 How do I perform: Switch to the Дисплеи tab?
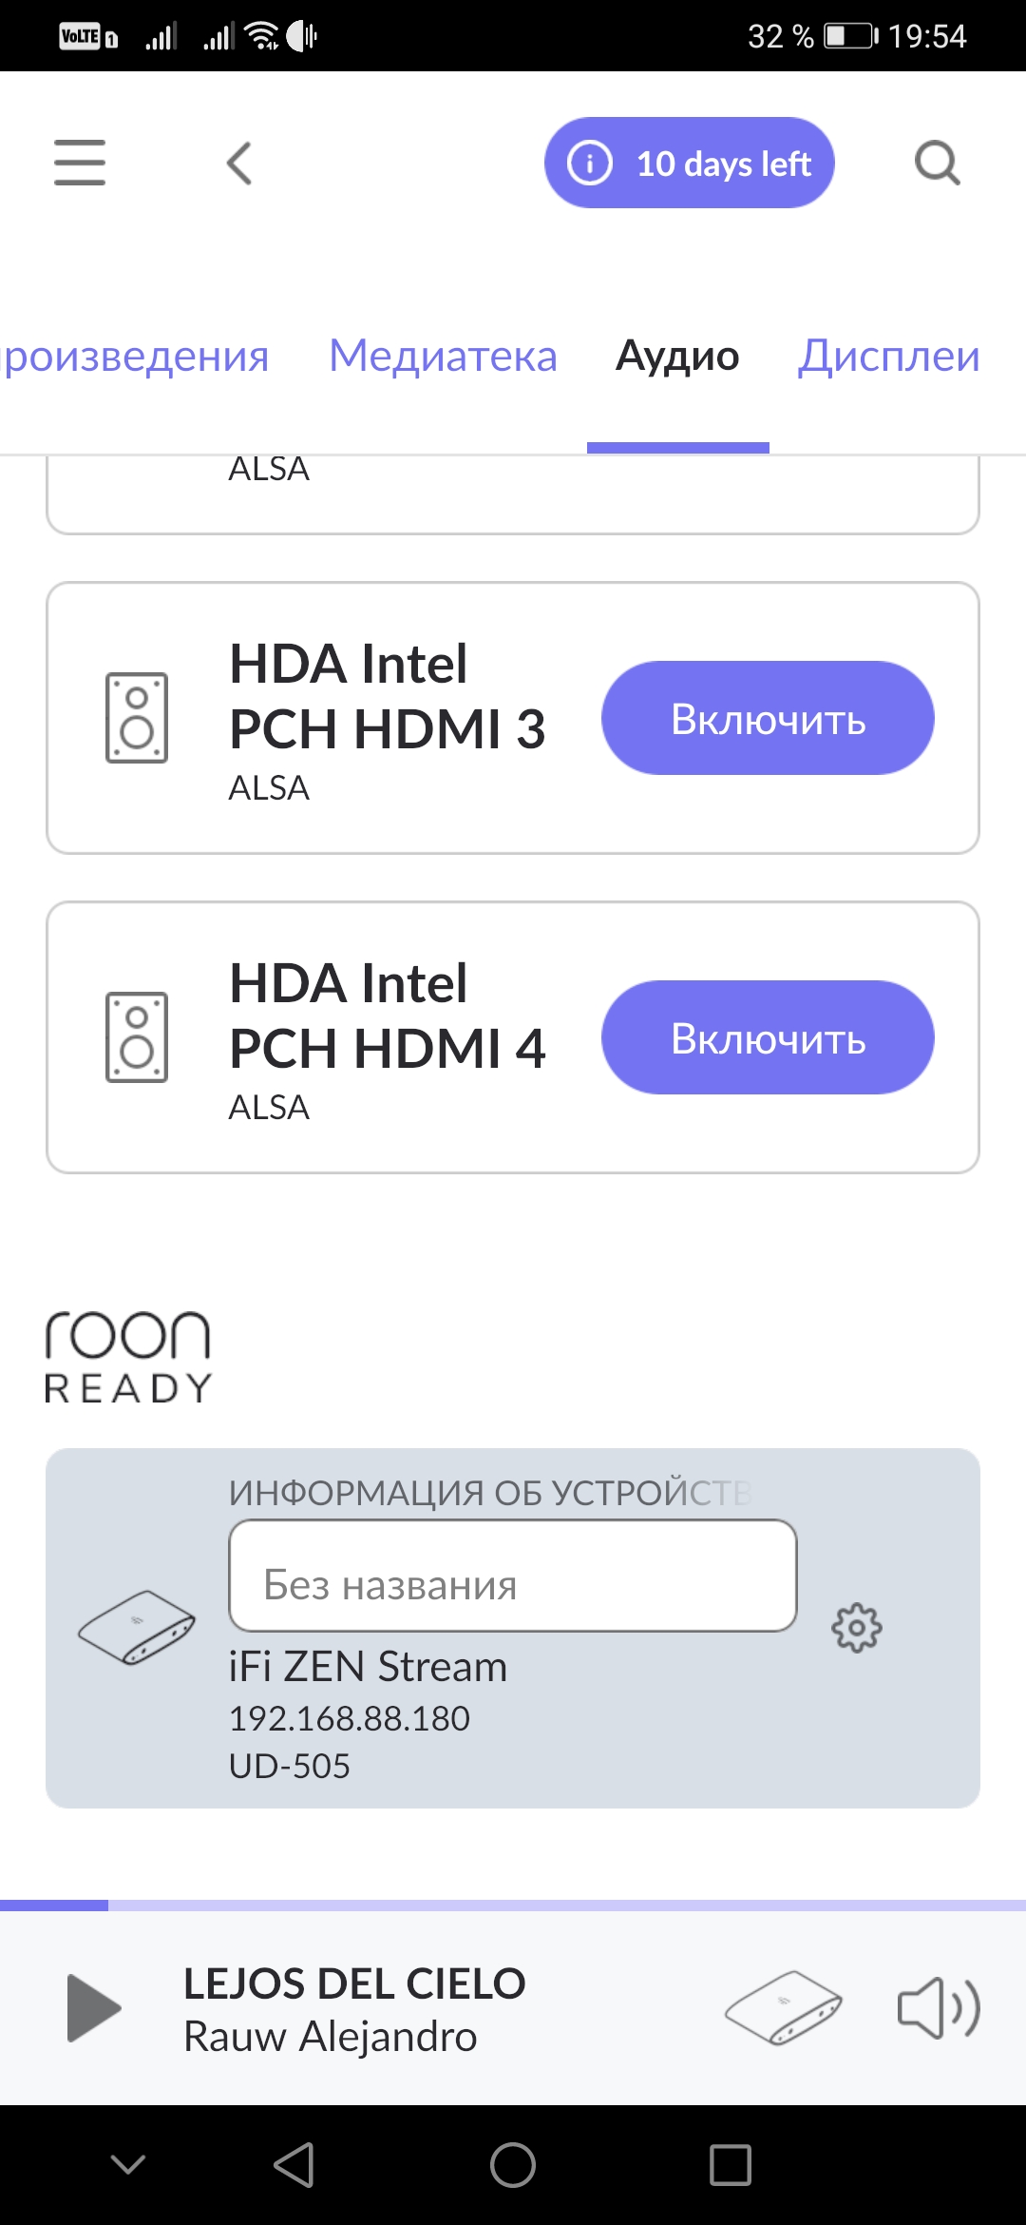pos(889,357)
